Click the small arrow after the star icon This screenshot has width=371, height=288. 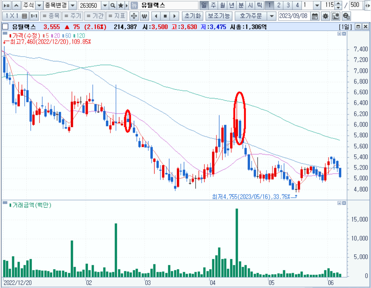(x=127, y=5)
